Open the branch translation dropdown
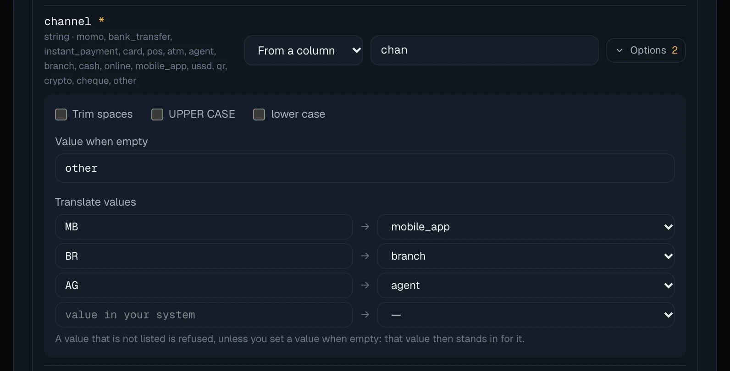This screenshot has height=371, width=730. [525, 256]
